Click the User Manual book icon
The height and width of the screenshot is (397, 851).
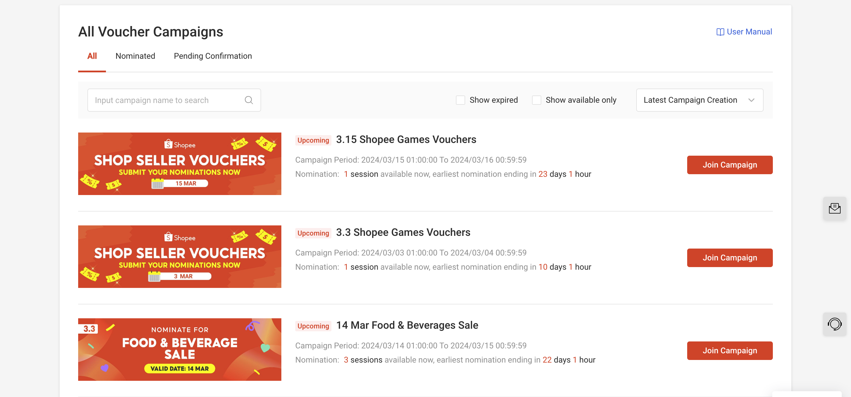pyautogui.click(x=720, y=32)
